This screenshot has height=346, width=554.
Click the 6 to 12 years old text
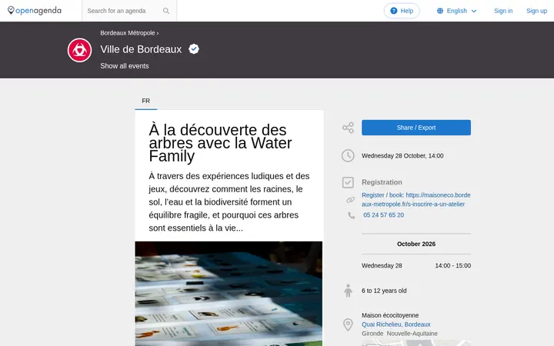click(384, 291)
